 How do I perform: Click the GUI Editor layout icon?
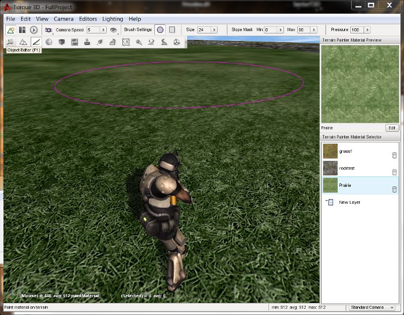tap(23, 29)
